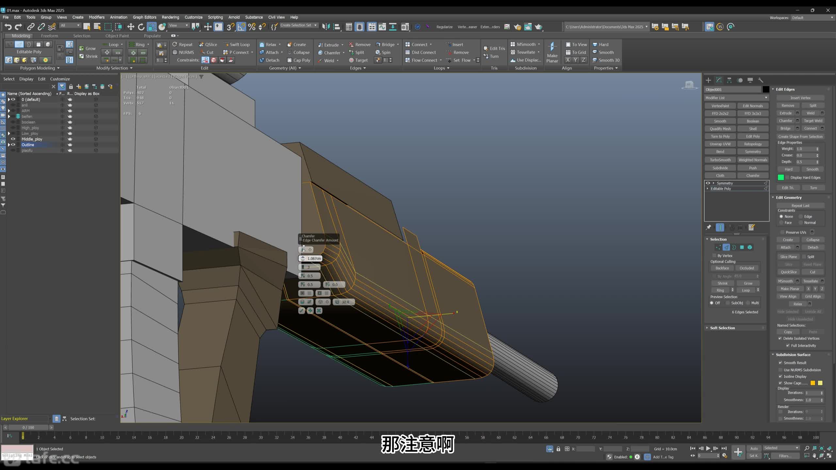Click Swift Loop in ribbon
Screen dimensions: 836x470
[236, 44]
